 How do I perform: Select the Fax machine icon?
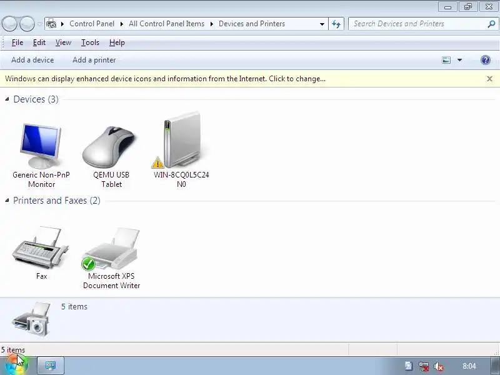click(40, 247)
